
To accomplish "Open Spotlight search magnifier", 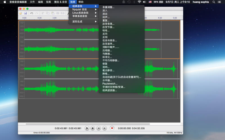I will coord(214,2).
